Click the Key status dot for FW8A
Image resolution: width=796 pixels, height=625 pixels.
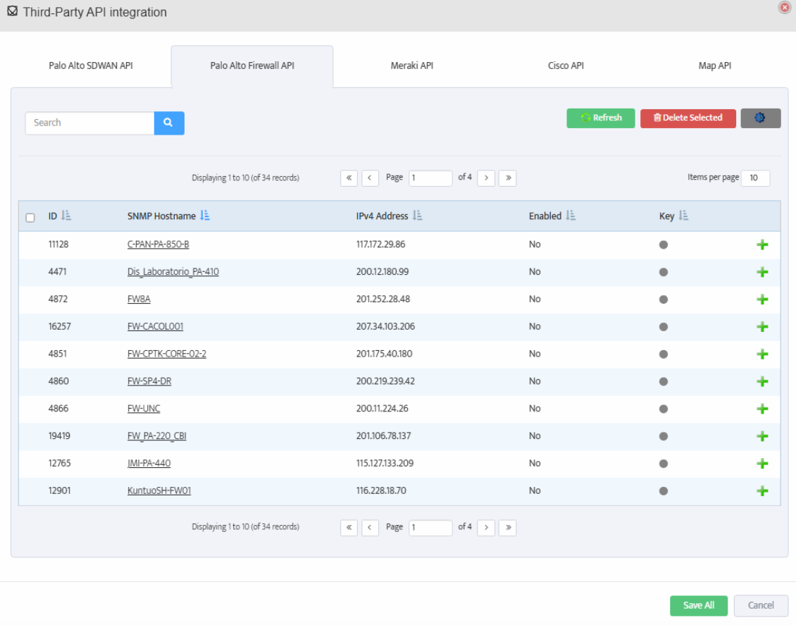tap(664, 299)
